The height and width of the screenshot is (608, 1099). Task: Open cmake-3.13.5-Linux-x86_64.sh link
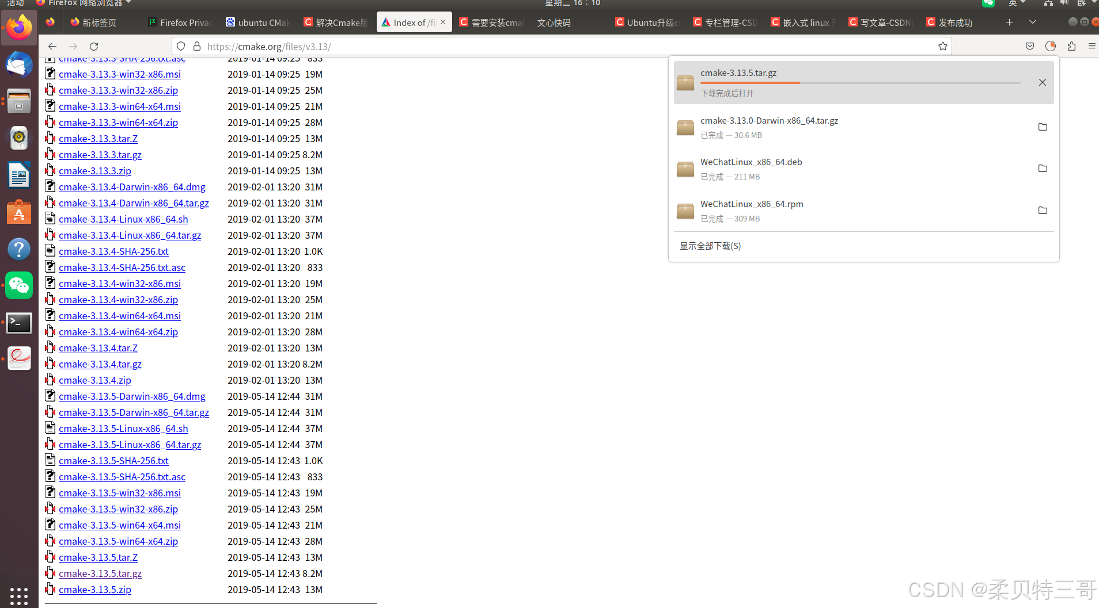[x=123, y=429]
